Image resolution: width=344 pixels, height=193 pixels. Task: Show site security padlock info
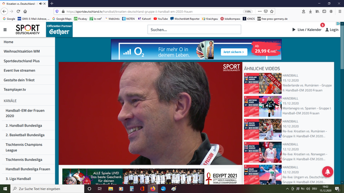pyautogui.click(x=63, y=11)
